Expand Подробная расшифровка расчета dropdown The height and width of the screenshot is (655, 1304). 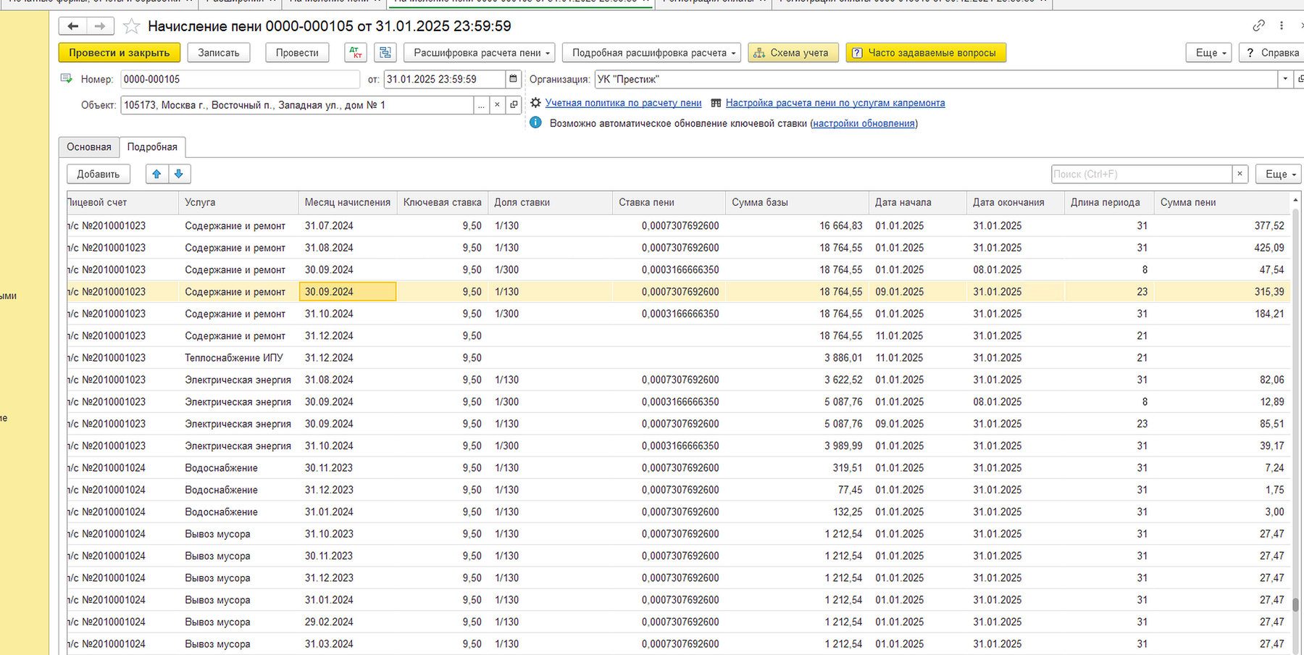(x=651, y=53)
